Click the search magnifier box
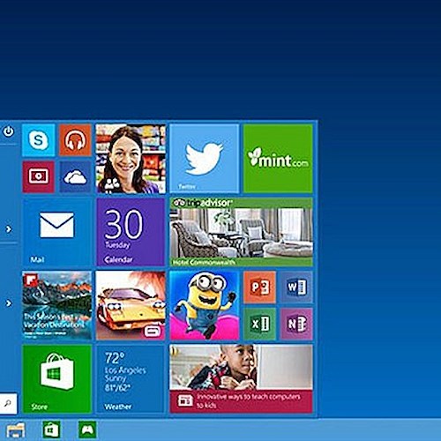The image size is (441, 441). (8, 403)
